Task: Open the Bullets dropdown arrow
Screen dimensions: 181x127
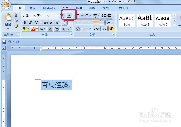Action: tap(82, 16)
